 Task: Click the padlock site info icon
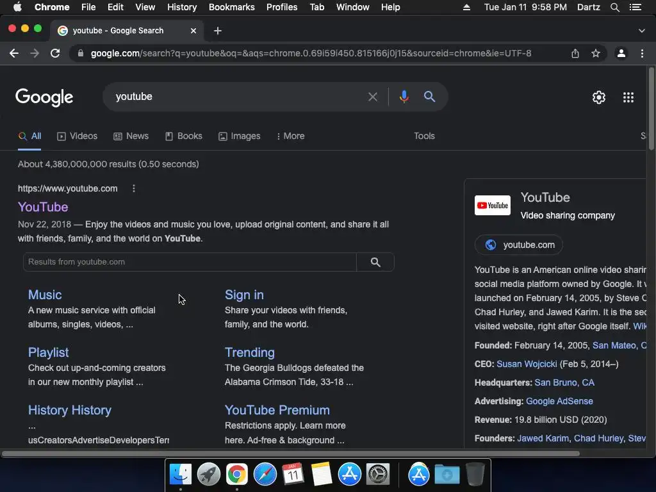tap(81, 53)
